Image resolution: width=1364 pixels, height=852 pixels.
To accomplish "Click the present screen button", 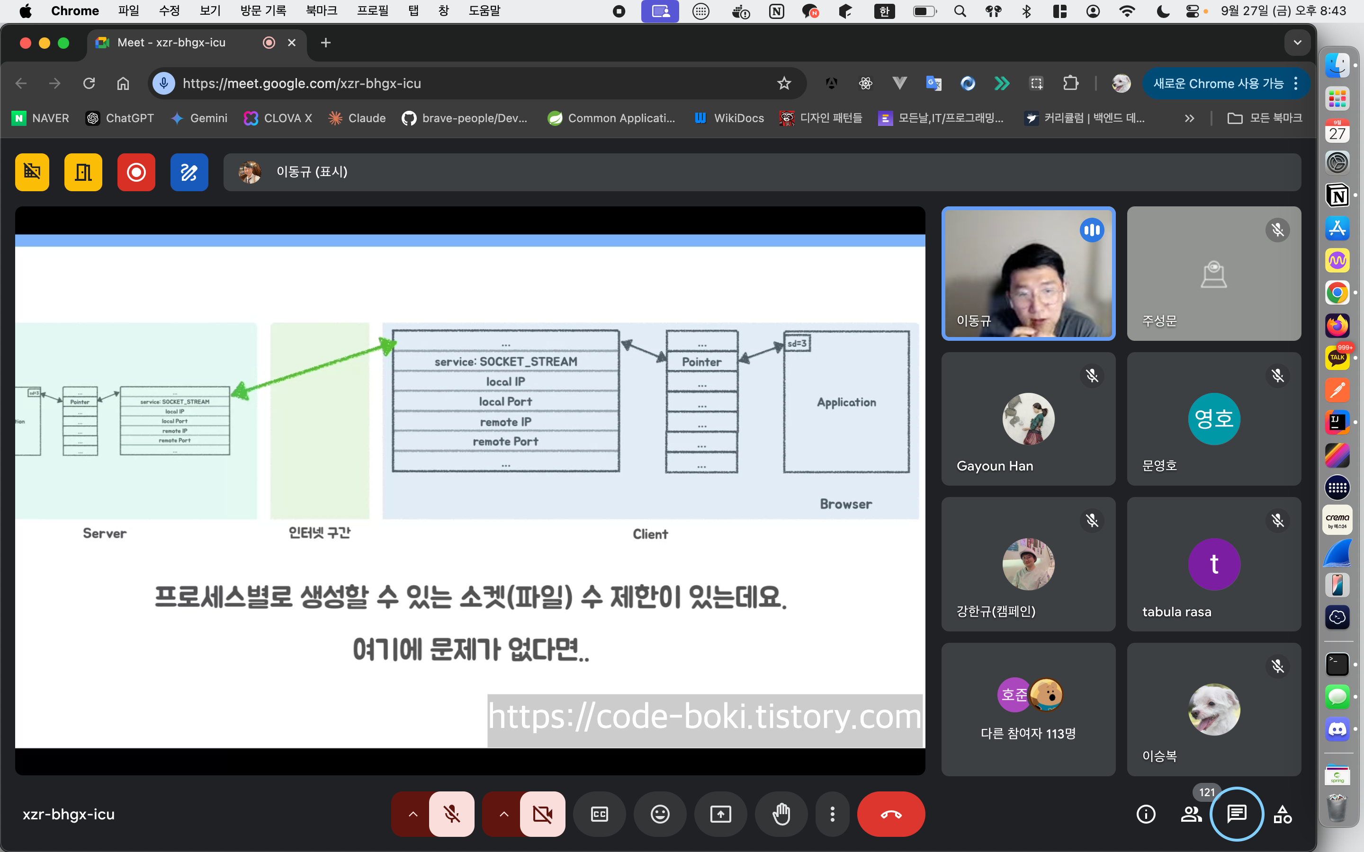I will [x=720, y=814].
